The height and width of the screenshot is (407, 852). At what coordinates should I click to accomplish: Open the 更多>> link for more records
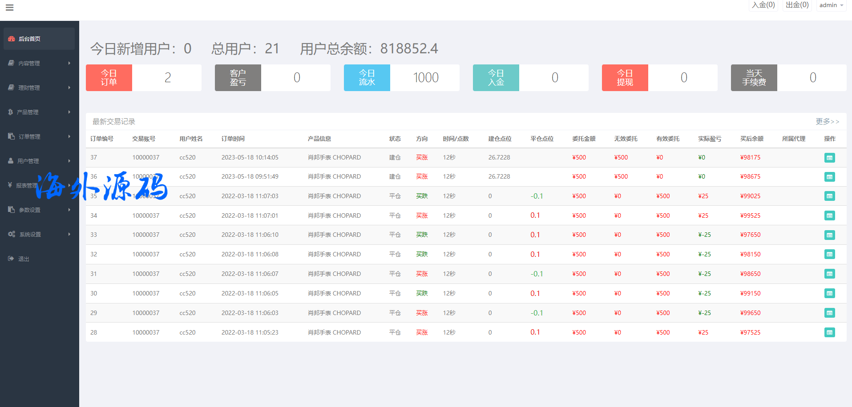pyautogui.click(x=827, y=121)
